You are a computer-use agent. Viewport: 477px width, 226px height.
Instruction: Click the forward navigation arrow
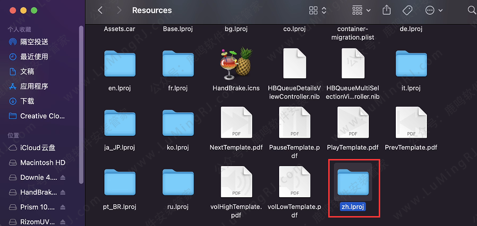[x=119, y=10]
